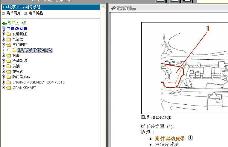Click the sidebar scroll-up arrow
This screenshot has width=228, height=147.
(103, 7)
